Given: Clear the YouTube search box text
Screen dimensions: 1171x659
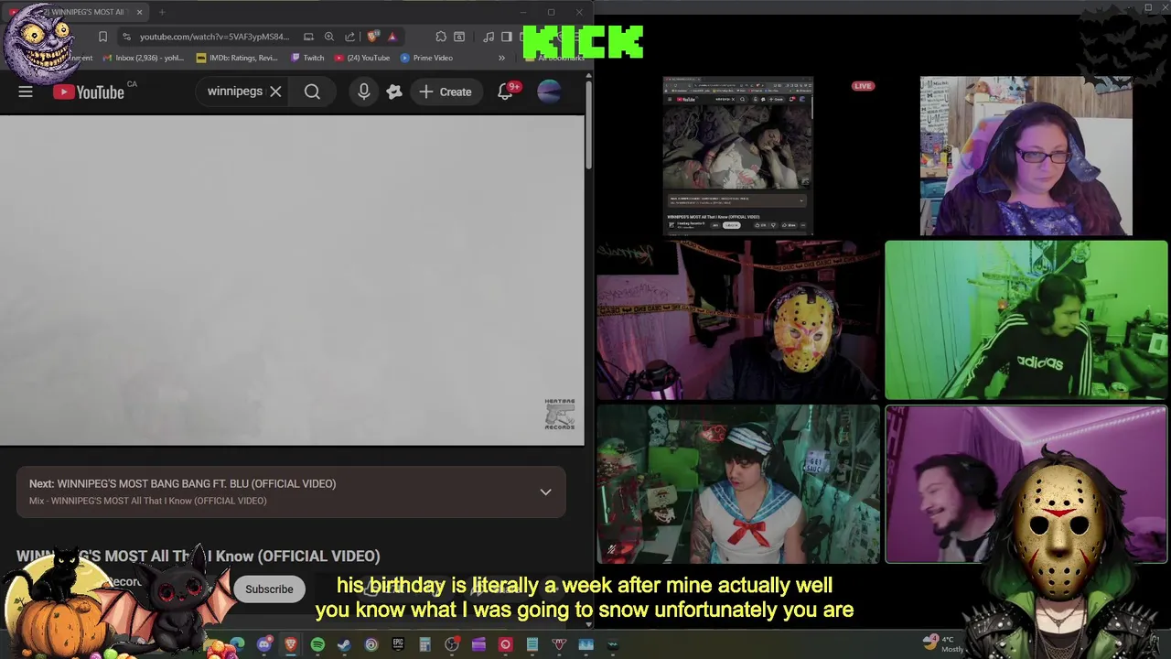Looking at the screenshot, I should (275, 92).
